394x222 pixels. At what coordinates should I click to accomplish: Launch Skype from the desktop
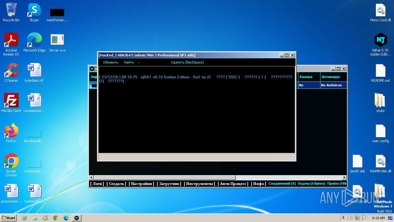pyautogui.click(x=34, y=12)
